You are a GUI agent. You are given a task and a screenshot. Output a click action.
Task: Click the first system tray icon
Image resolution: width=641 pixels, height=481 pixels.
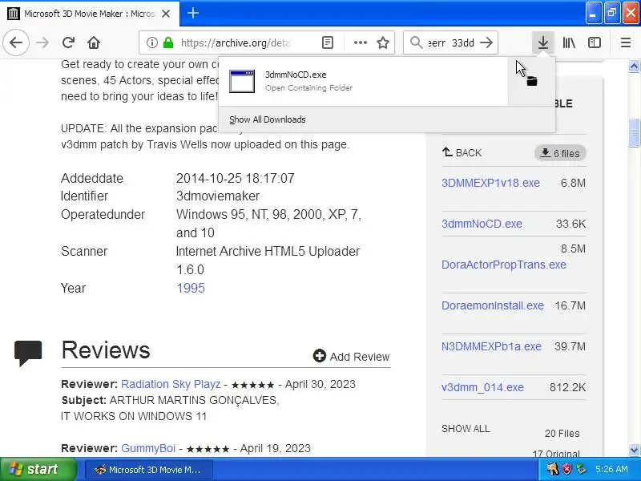[553, 469]
